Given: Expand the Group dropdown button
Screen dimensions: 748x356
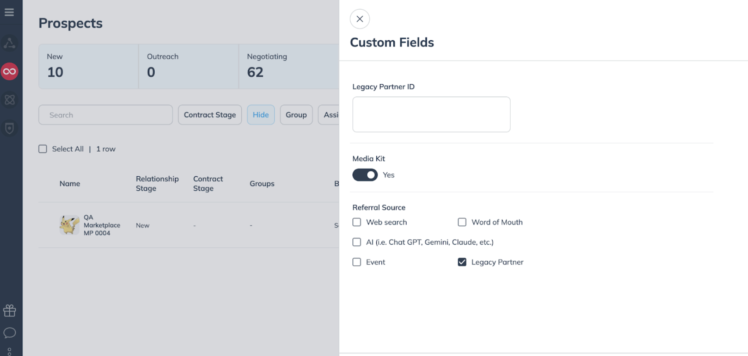Looking at the screenshot, I should (x=296, y=115).
